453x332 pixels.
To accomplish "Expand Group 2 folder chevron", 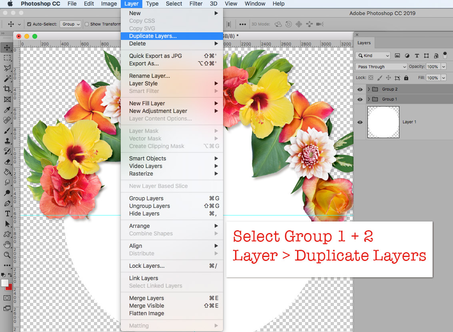I will 369,89.
